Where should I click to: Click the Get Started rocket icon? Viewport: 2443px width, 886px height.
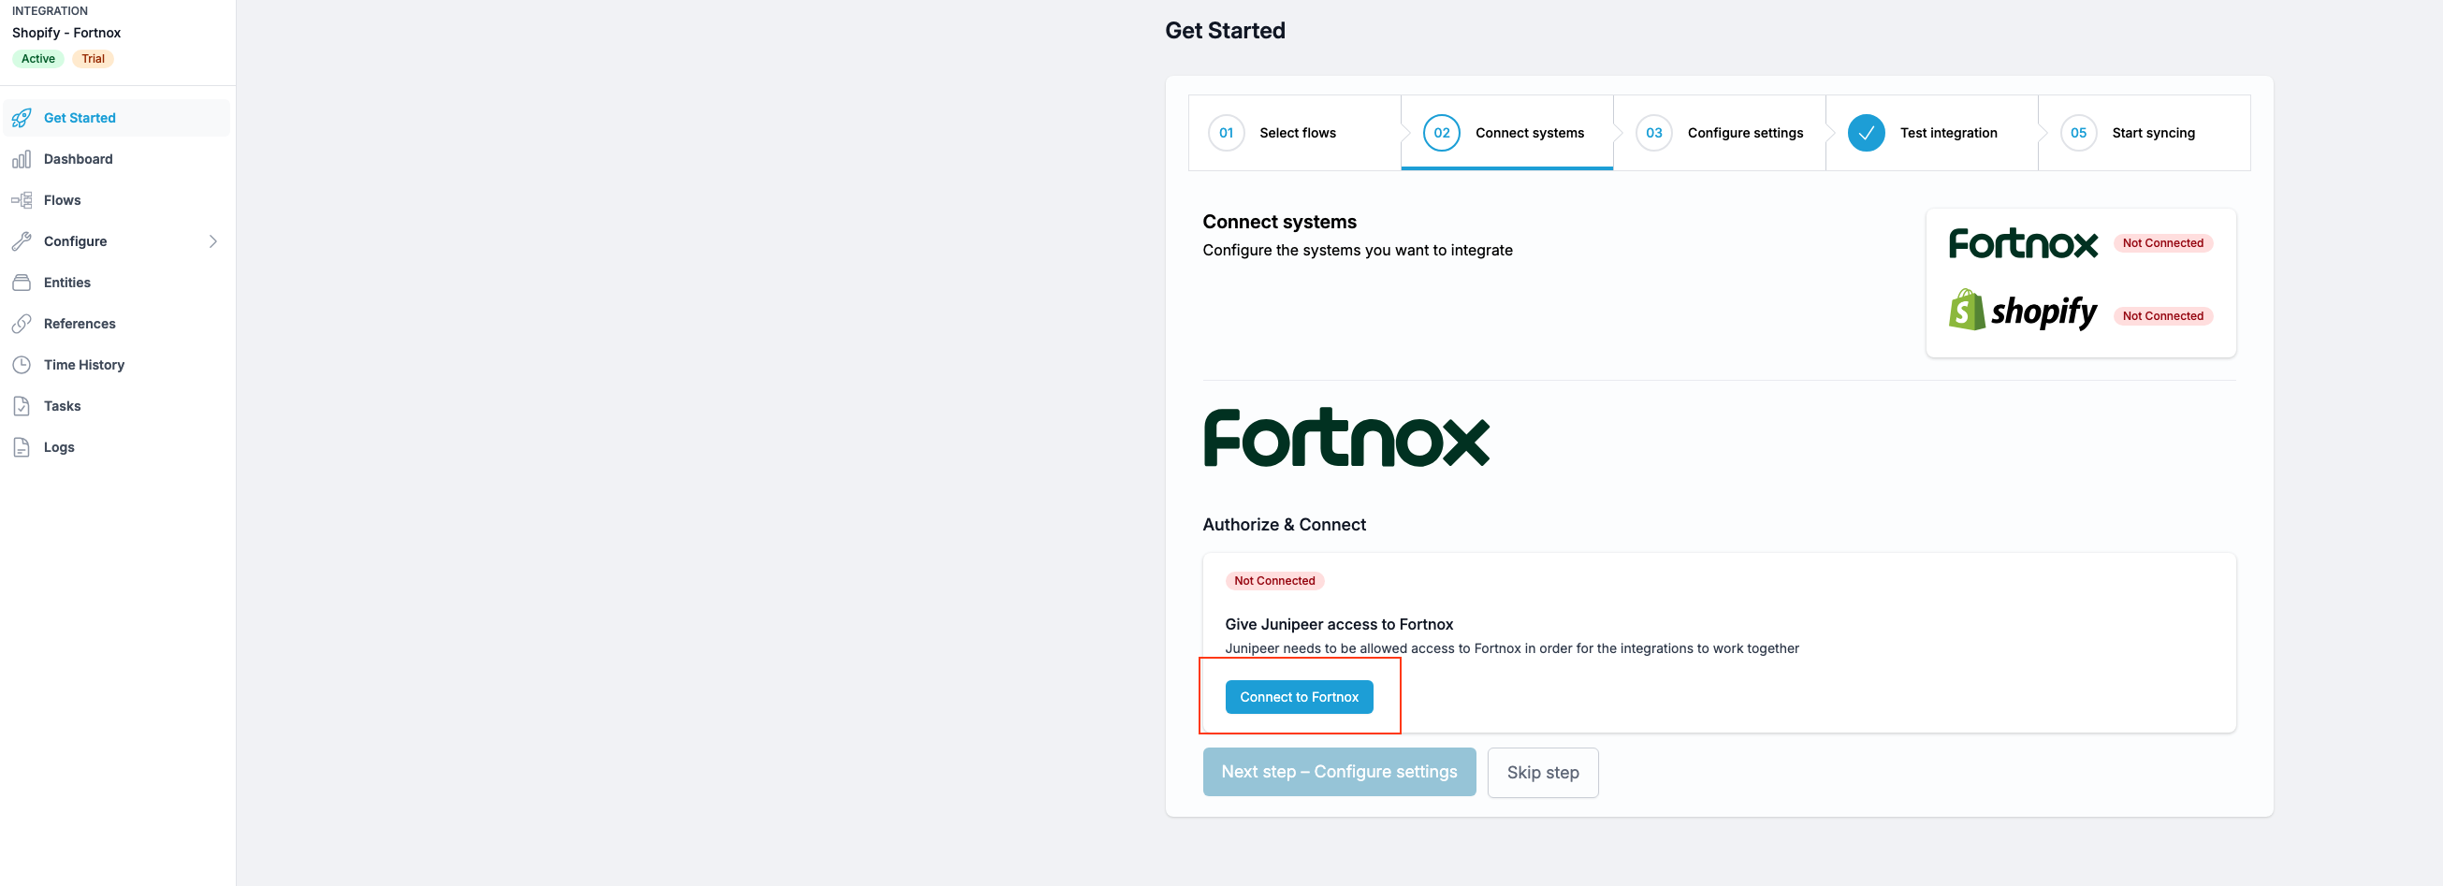(22, 118)
